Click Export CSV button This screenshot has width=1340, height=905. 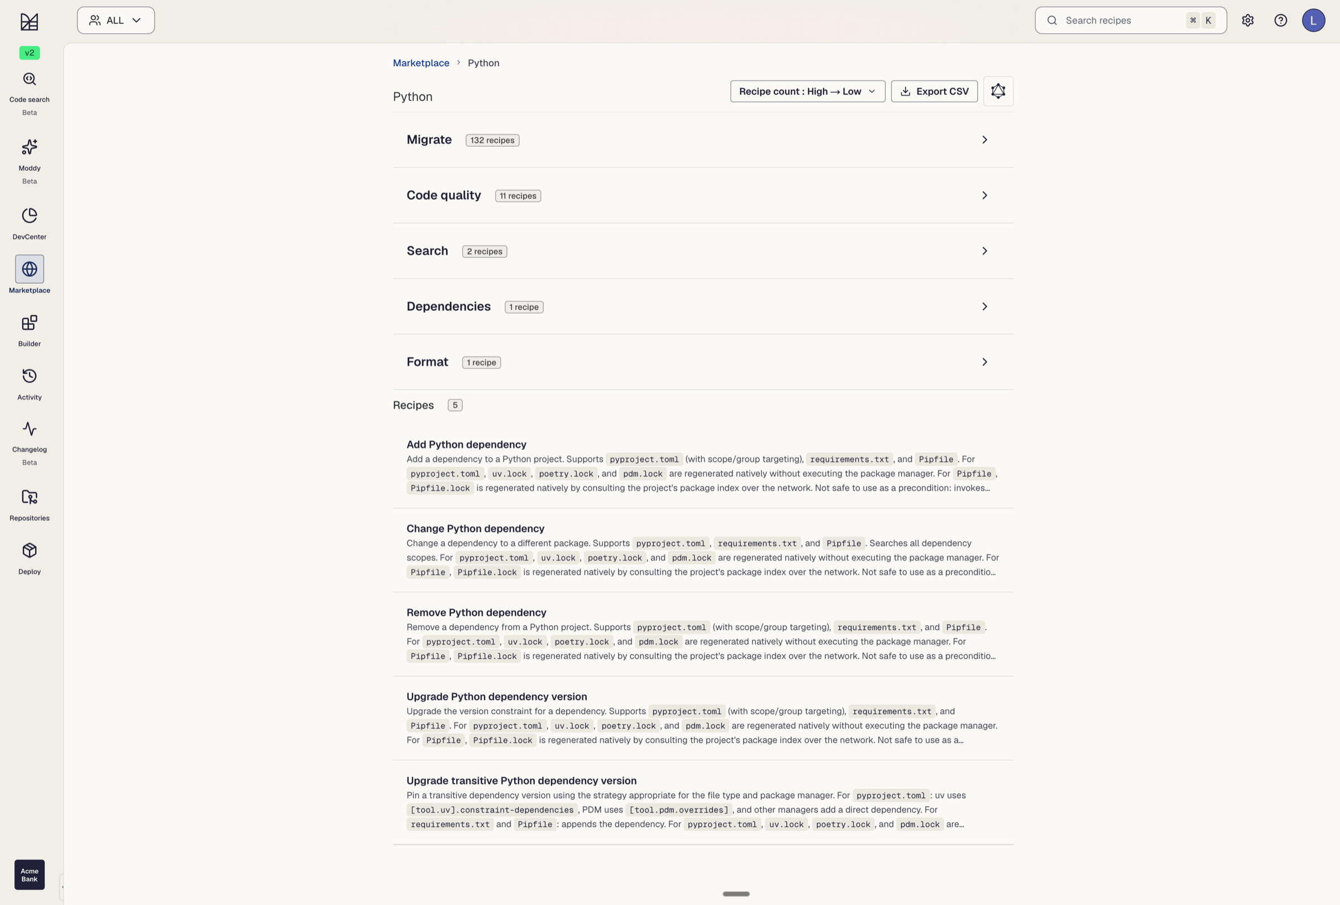[x=934, y=92]
